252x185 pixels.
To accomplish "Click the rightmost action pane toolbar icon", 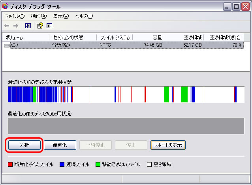I will 49,26.
